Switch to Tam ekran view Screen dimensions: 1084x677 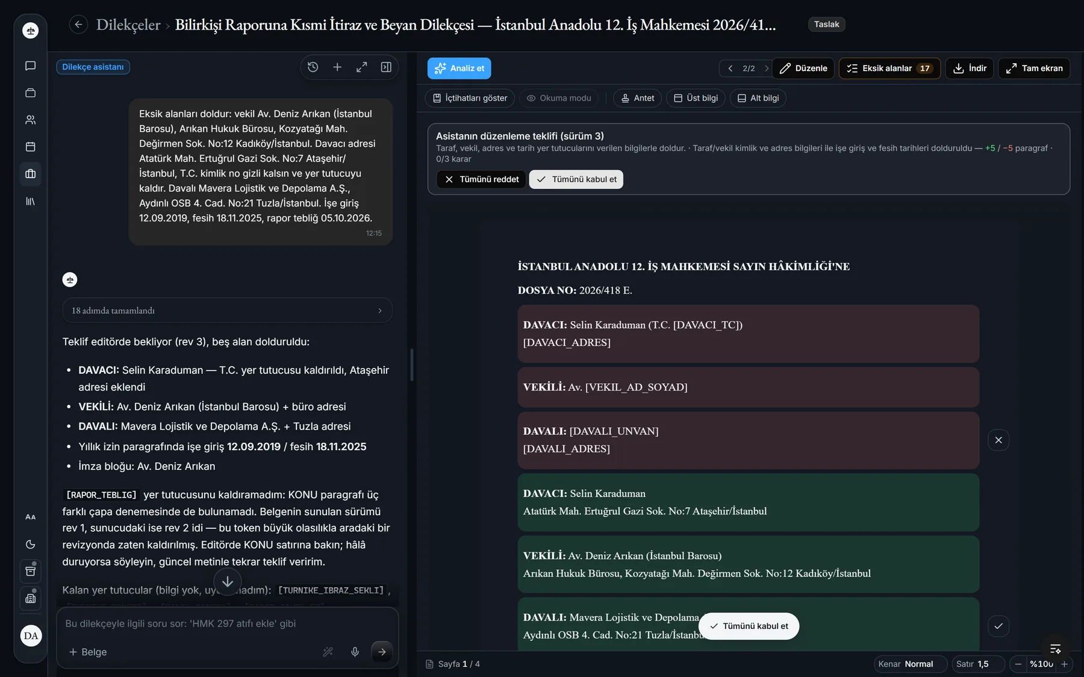click(1034, 68)
